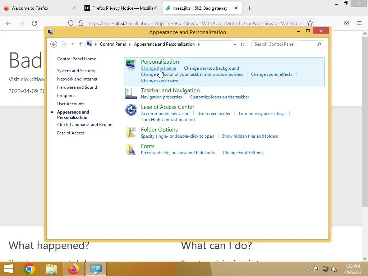This screenshot has width=368, height=276.
Task: Bookmark this page with the star icon
Action: click(310, 23)
